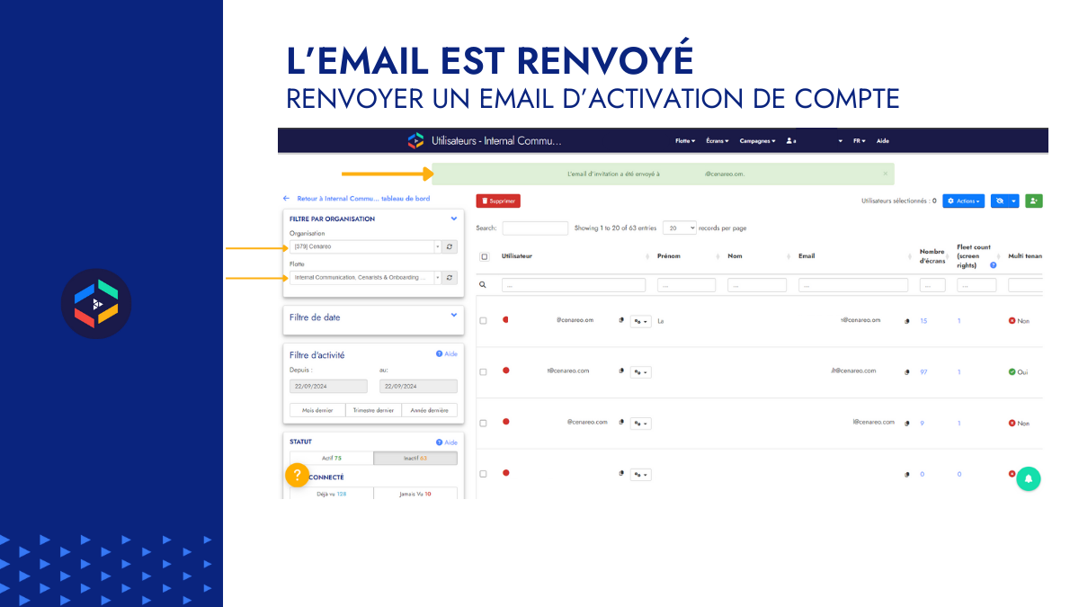Click the magnifier icon in the filter row
Screen dimensions: 1079x607
click(483, 284)
